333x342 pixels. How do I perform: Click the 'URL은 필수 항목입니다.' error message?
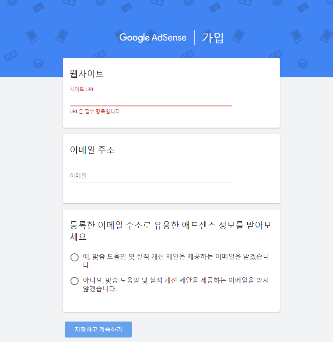pyautogui.click(x=95, y=111)
